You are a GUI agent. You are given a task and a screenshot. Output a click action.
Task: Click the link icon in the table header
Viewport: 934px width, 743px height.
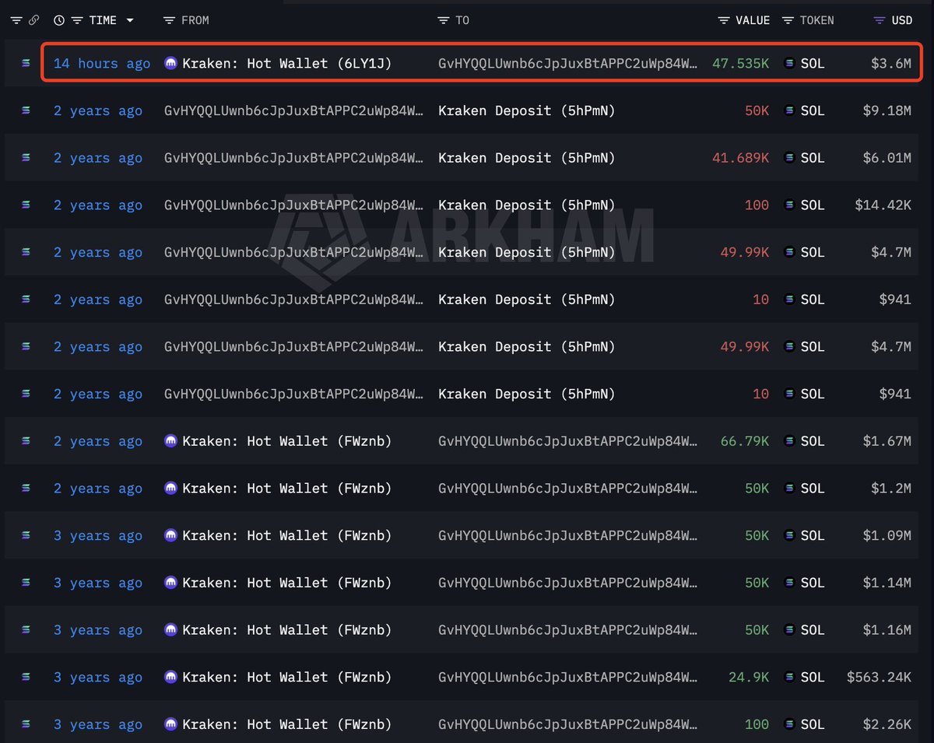pyautogui.click(x=33, y=20)
